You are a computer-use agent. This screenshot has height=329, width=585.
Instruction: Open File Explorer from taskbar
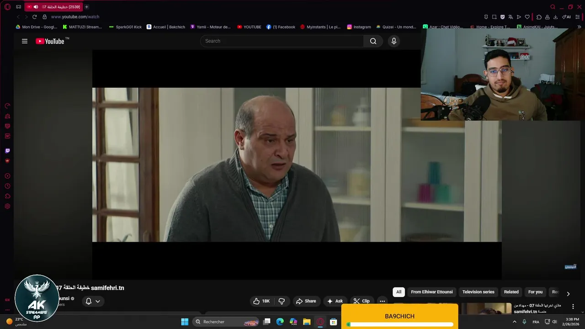tap(307, 322)
